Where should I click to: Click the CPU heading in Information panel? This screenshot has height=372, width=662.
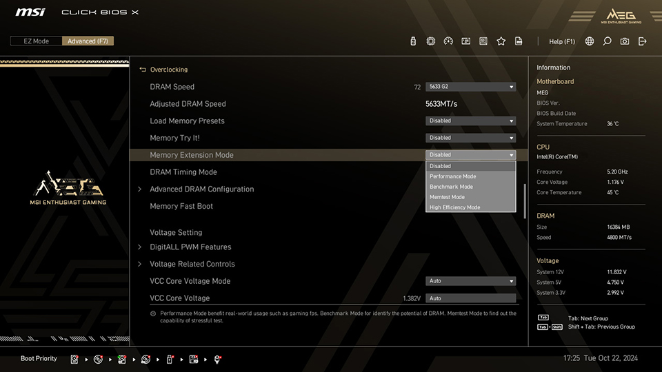(543, 147)
